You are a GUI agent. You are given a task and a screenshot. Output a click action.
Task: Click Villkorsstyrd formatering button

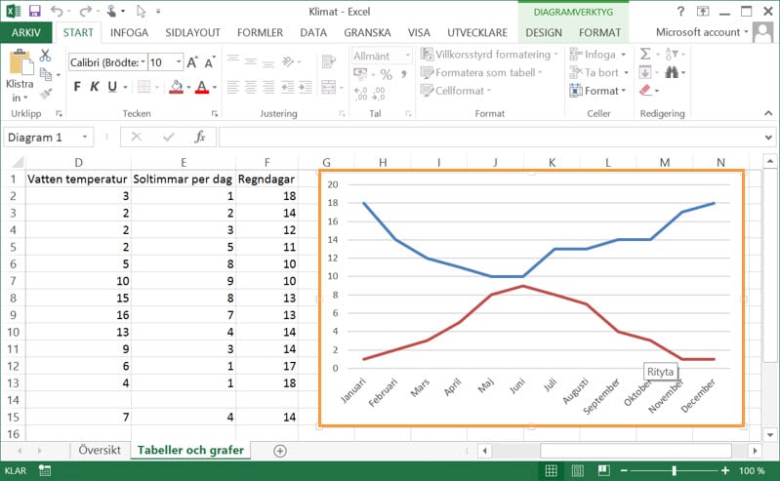tap(489, 55)
